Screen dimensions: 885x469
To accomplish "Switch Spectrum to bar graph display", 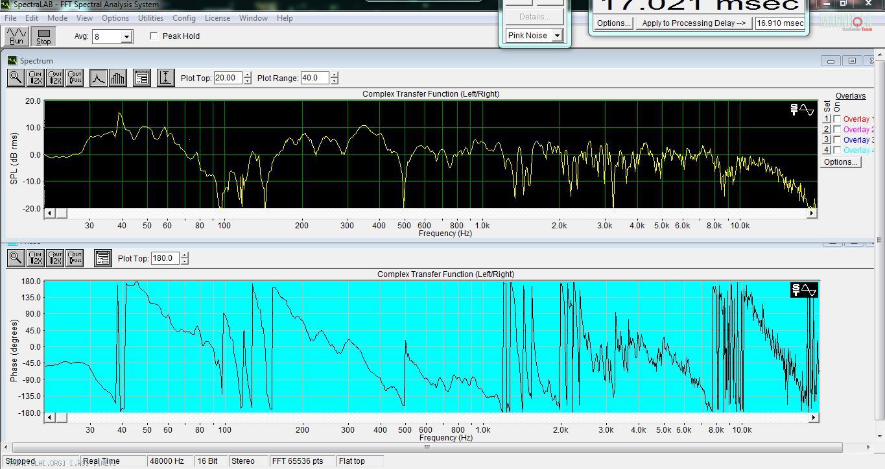I will pos(117,78).
